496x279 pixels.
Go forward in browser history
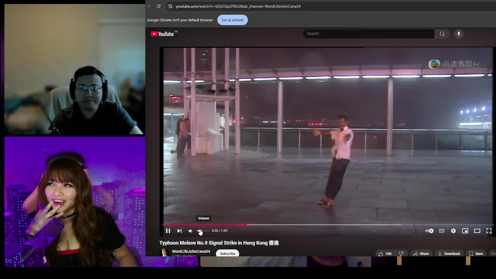(x=149, y=6)
